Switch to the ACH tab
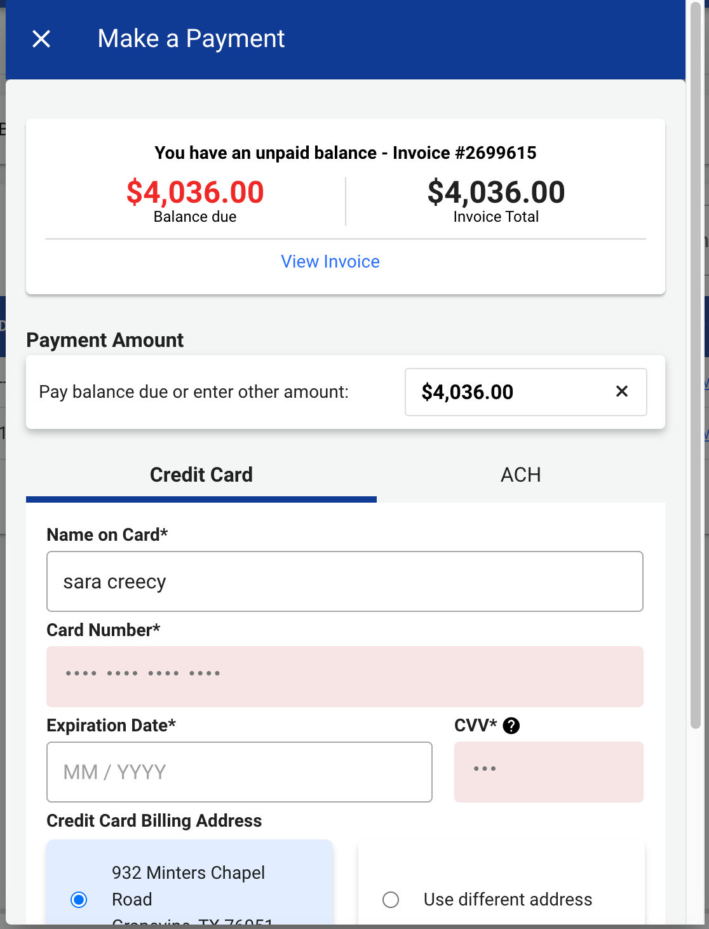Screen dimensions: 709x929 coord(521,475)
